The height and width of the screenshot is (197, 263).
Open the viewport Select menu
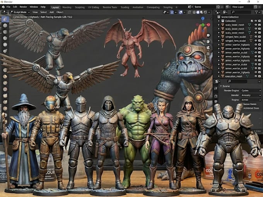[43, 12]
